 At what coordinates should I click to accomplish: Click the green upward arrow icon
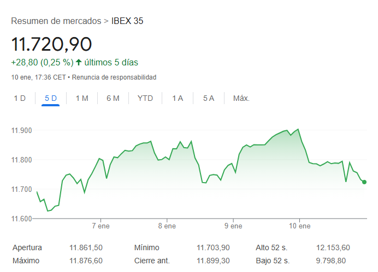pyautogui.click(x=79, y=62)
